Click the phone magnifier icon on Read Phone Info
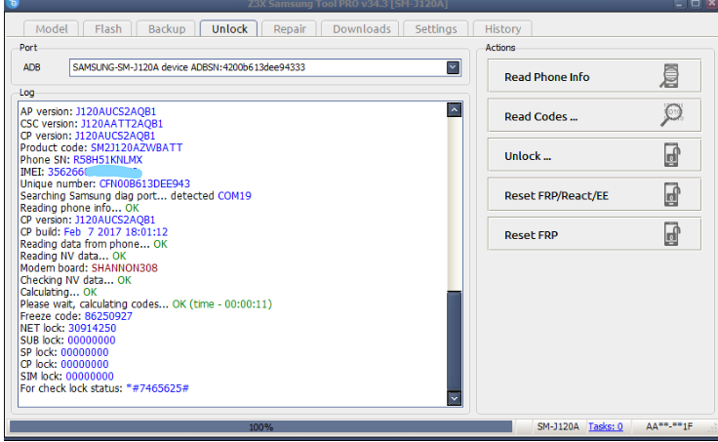The image size is (718, 442). (669, 76)
